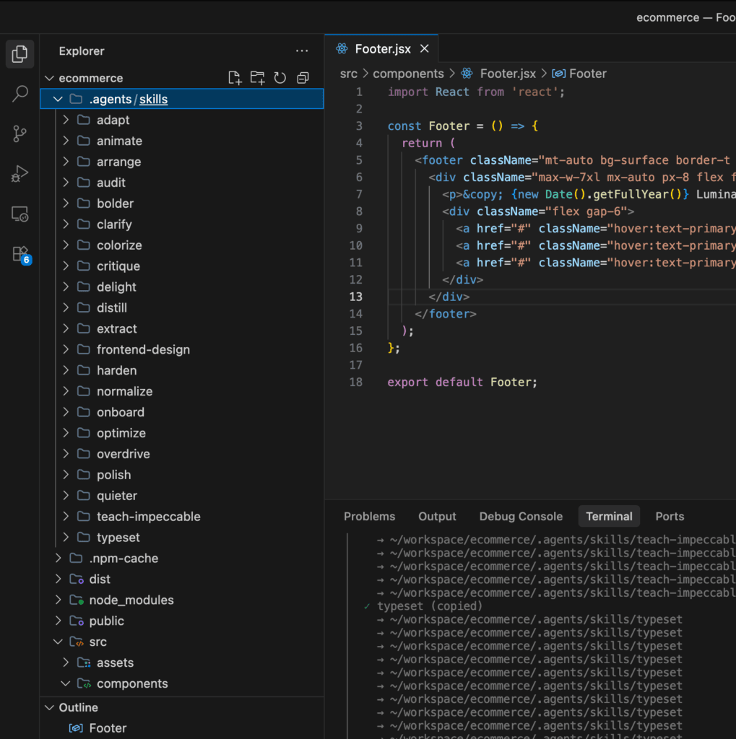Expand the node_modules folder
Viewport: 736px width, 739px height.
tap(131, 600)
